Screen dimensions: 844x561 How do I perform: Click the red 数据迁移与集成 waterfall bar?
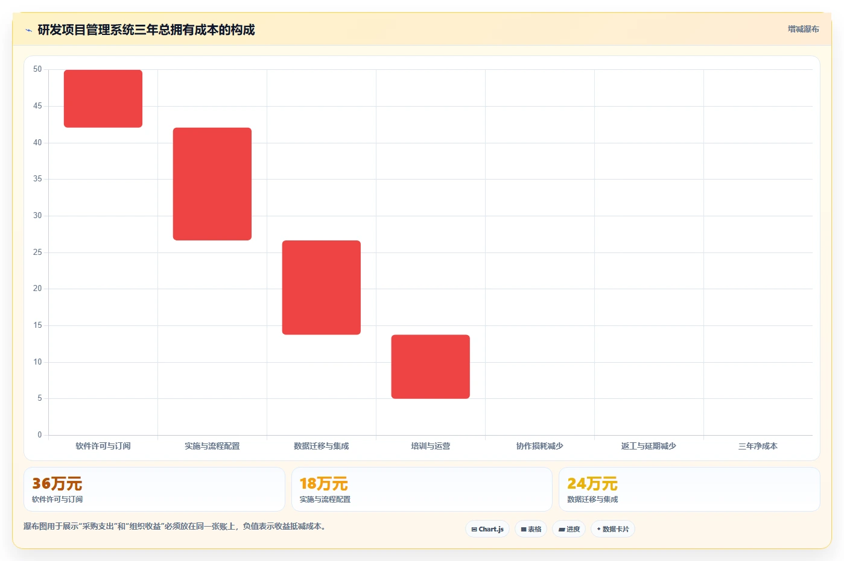[322, 287]
